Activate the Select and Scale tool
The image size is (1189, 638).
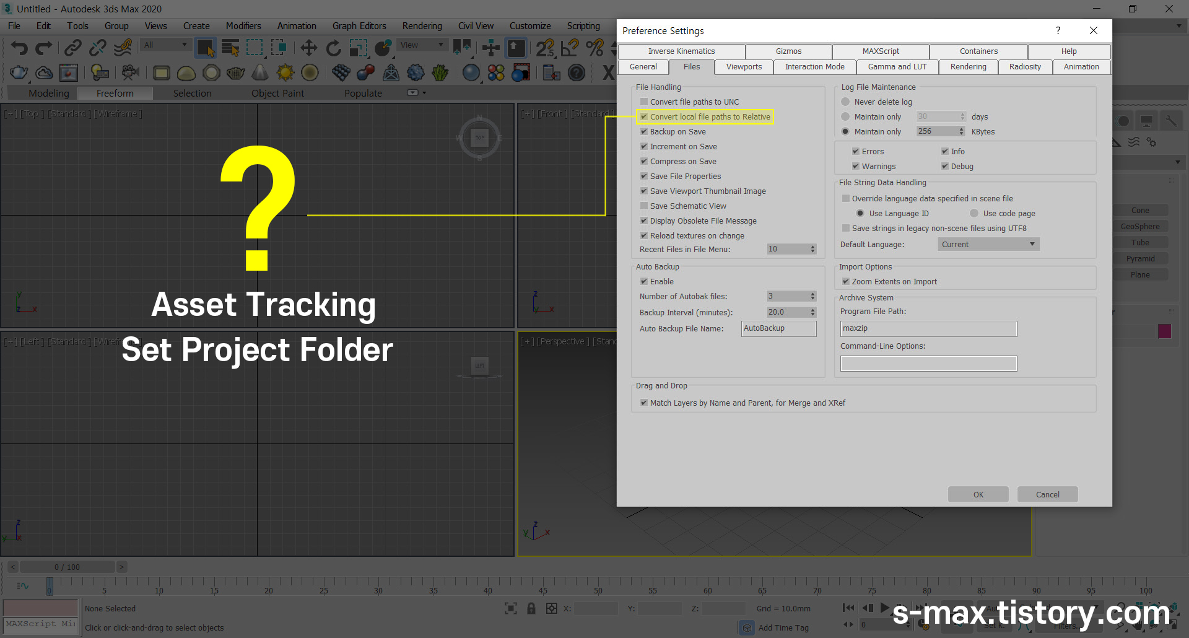(x=358, y=48)
